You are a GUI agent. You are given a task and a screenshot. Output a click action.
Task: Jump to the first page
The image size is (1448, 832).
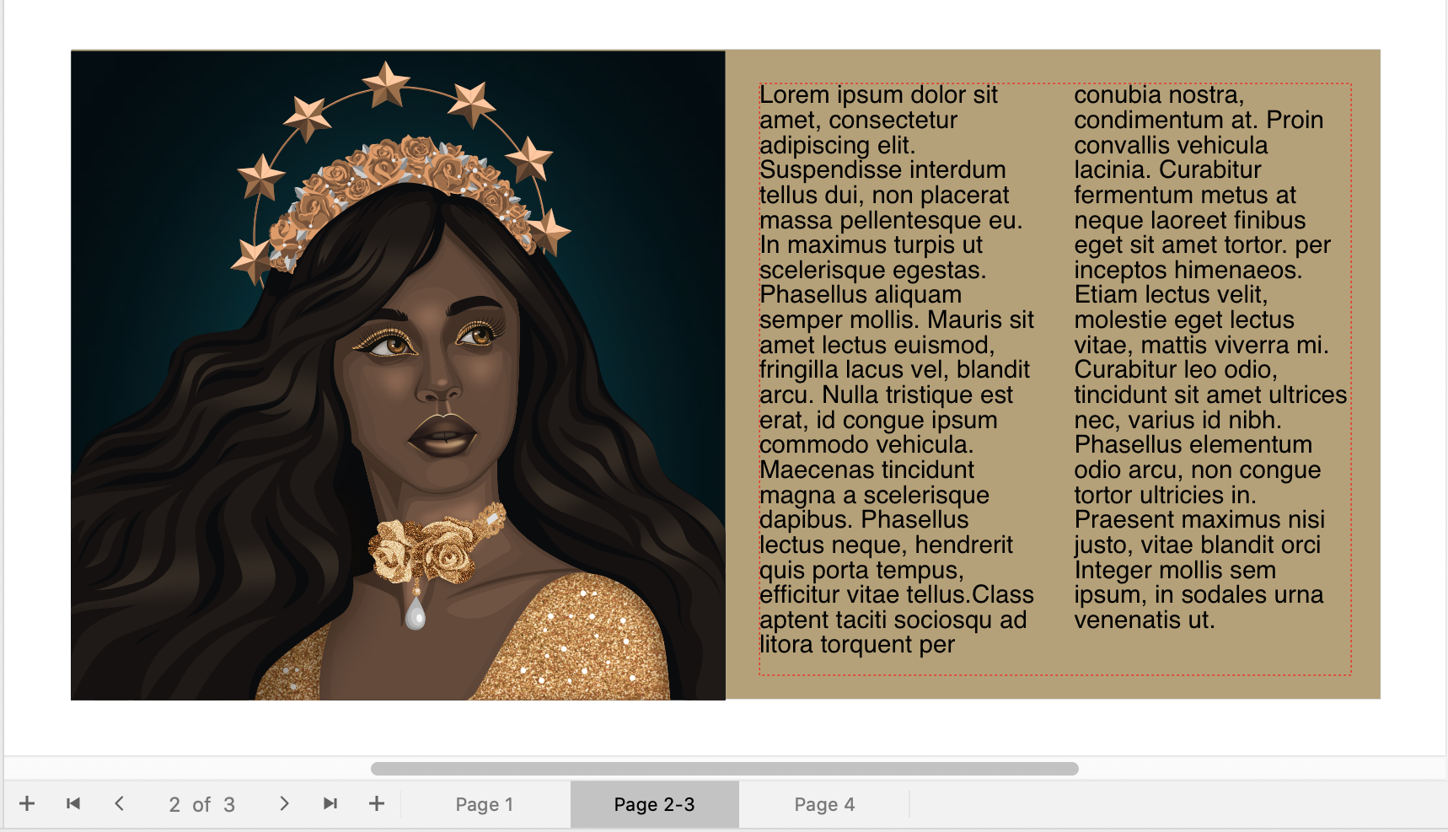(x=73, y=804)
